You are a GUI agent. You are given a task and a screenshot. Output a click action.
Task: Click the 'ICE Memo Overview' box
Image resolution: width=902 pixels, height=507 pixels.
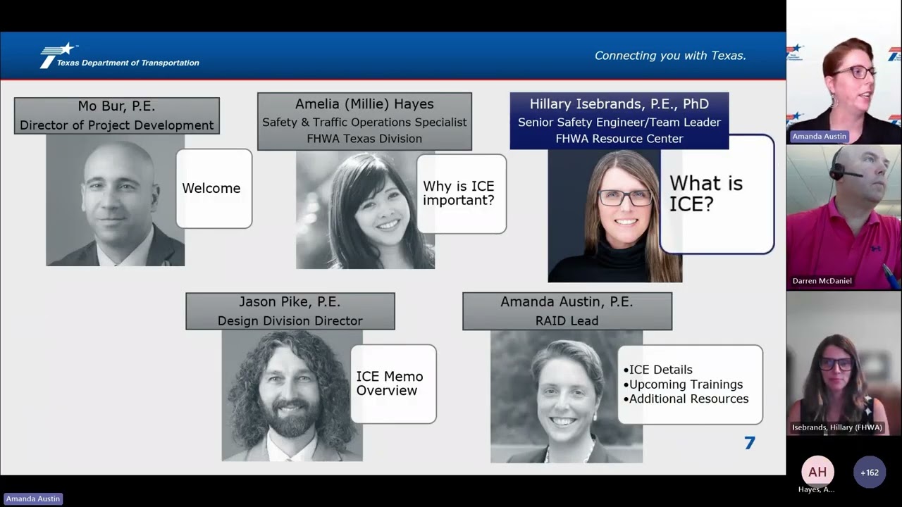(x=393, y=384)
